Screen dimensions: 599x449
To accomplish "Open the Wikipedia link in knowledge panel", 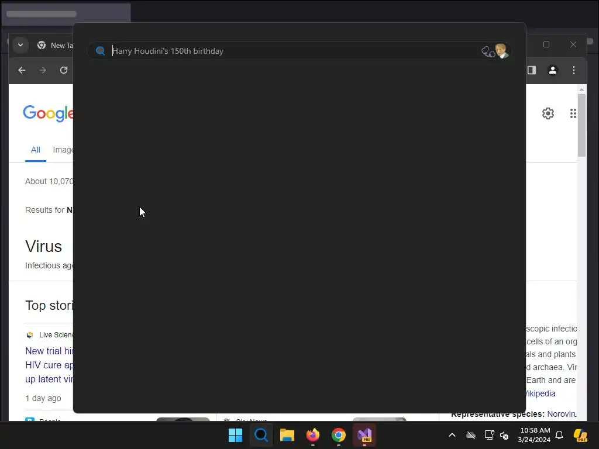I will [x=541, y=393].
